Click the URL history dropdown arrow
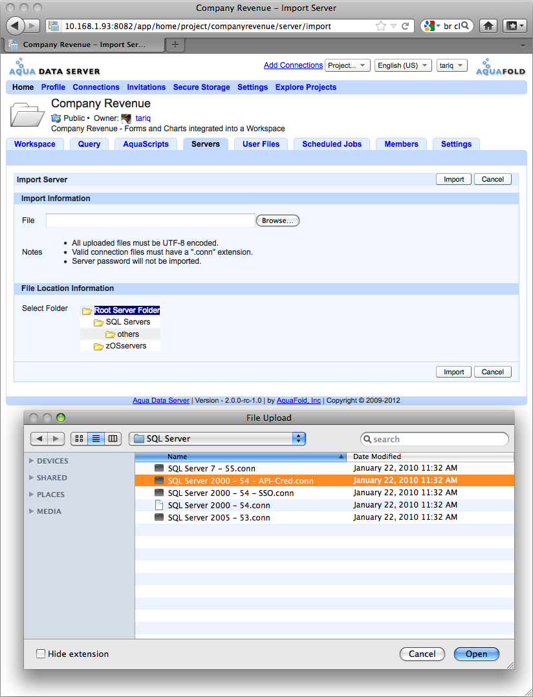533x697 pixels. (393, 27)
